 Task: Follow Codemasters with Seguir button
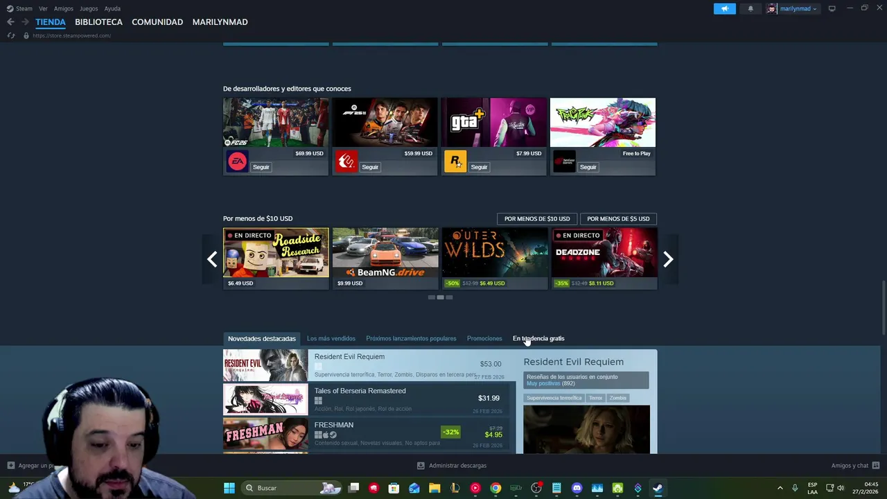(x=370, y=167)
